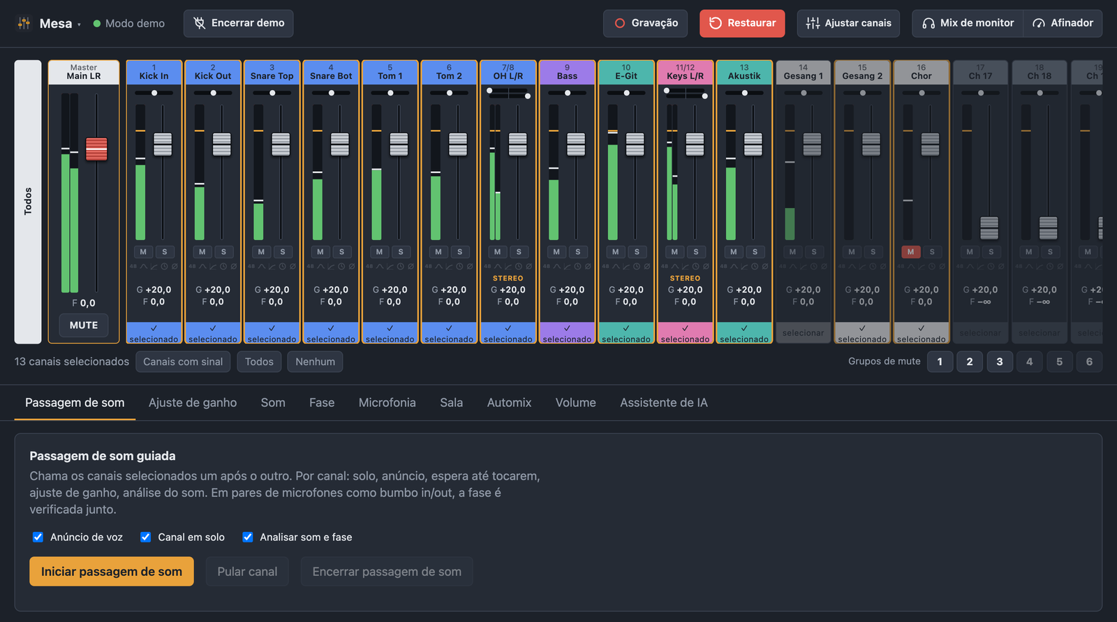The image size is (1117, 622).
Task: Select the Gesang 1 channel strip
Action: [x=804, y=333]
